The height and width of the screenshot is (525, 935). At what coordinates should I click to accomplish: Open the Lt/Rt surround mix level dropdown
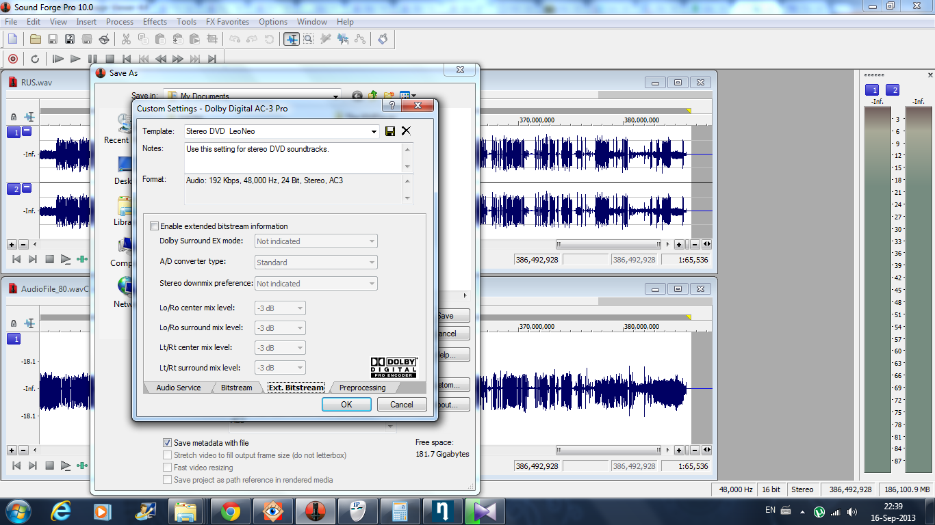[x=280, y=368]
